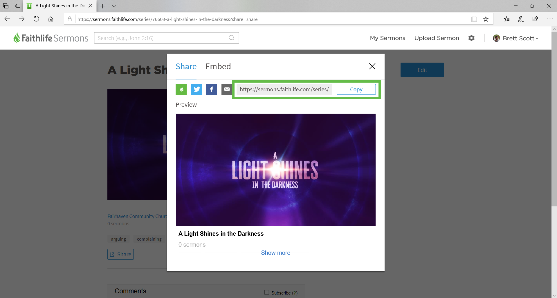Share the series on Twitter
557x298 pixels.
[x=197, y=89]
